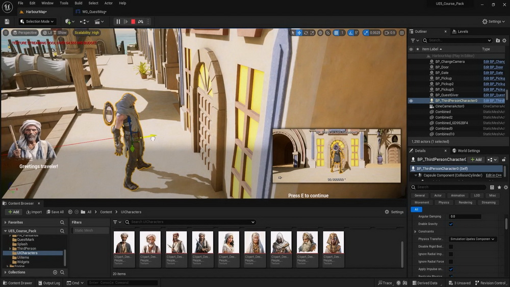The height and width of the screenshot is (287, 510).
Task: Filter Details by the Rendering category
Action: pyautogui.click(x=466, y=202)
